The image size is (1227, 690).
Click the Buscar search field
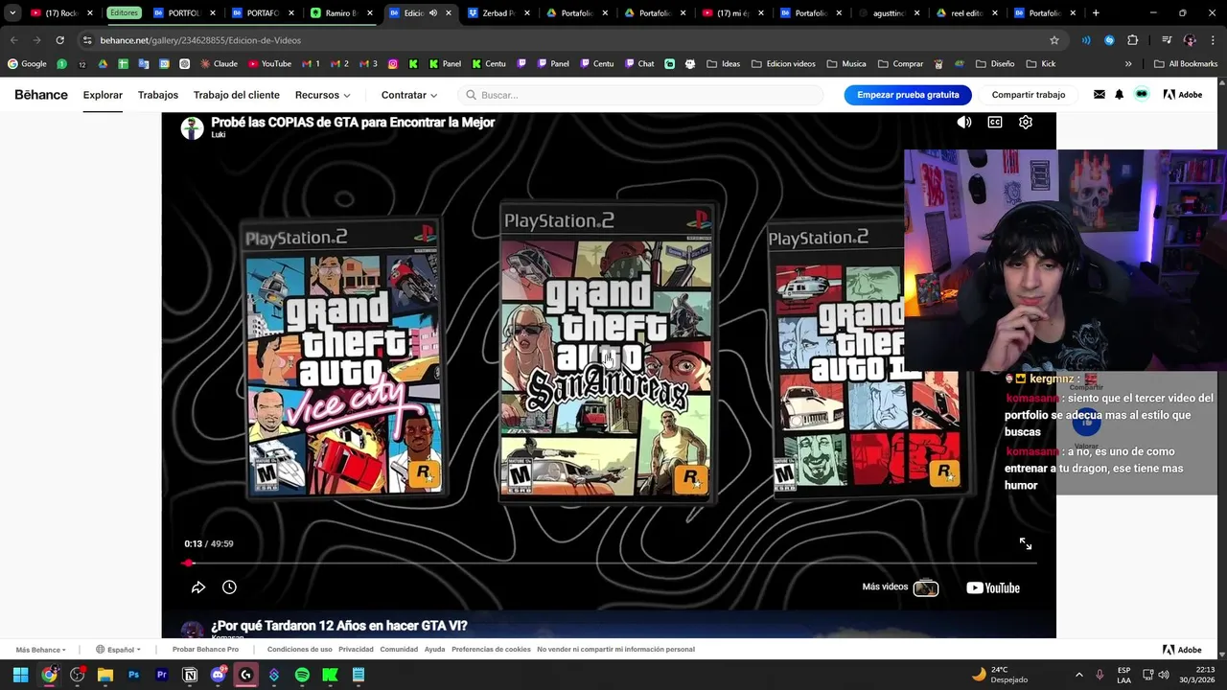coord(640,95)
